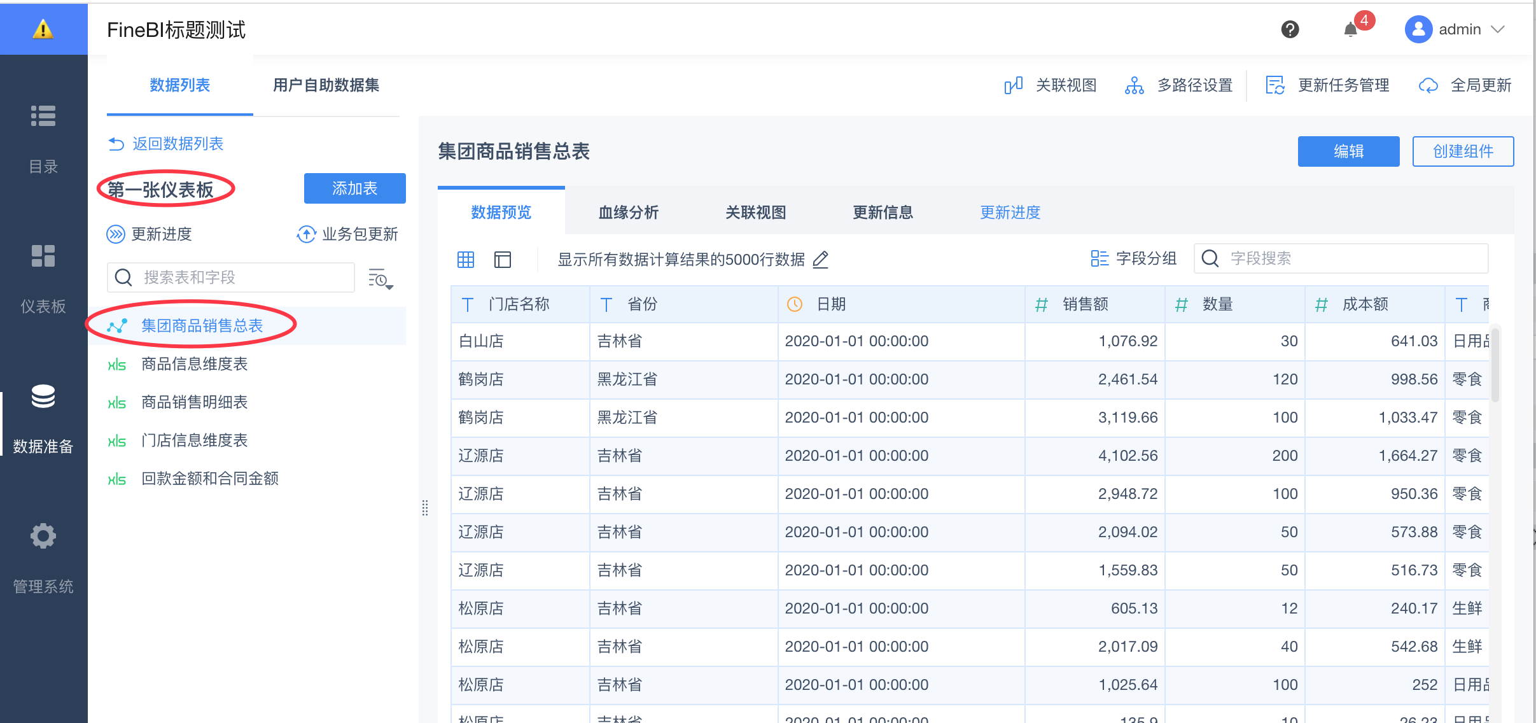Open 更新任务管理 update task management
Screen dimensions: 1536x723
click(1327, 85)
